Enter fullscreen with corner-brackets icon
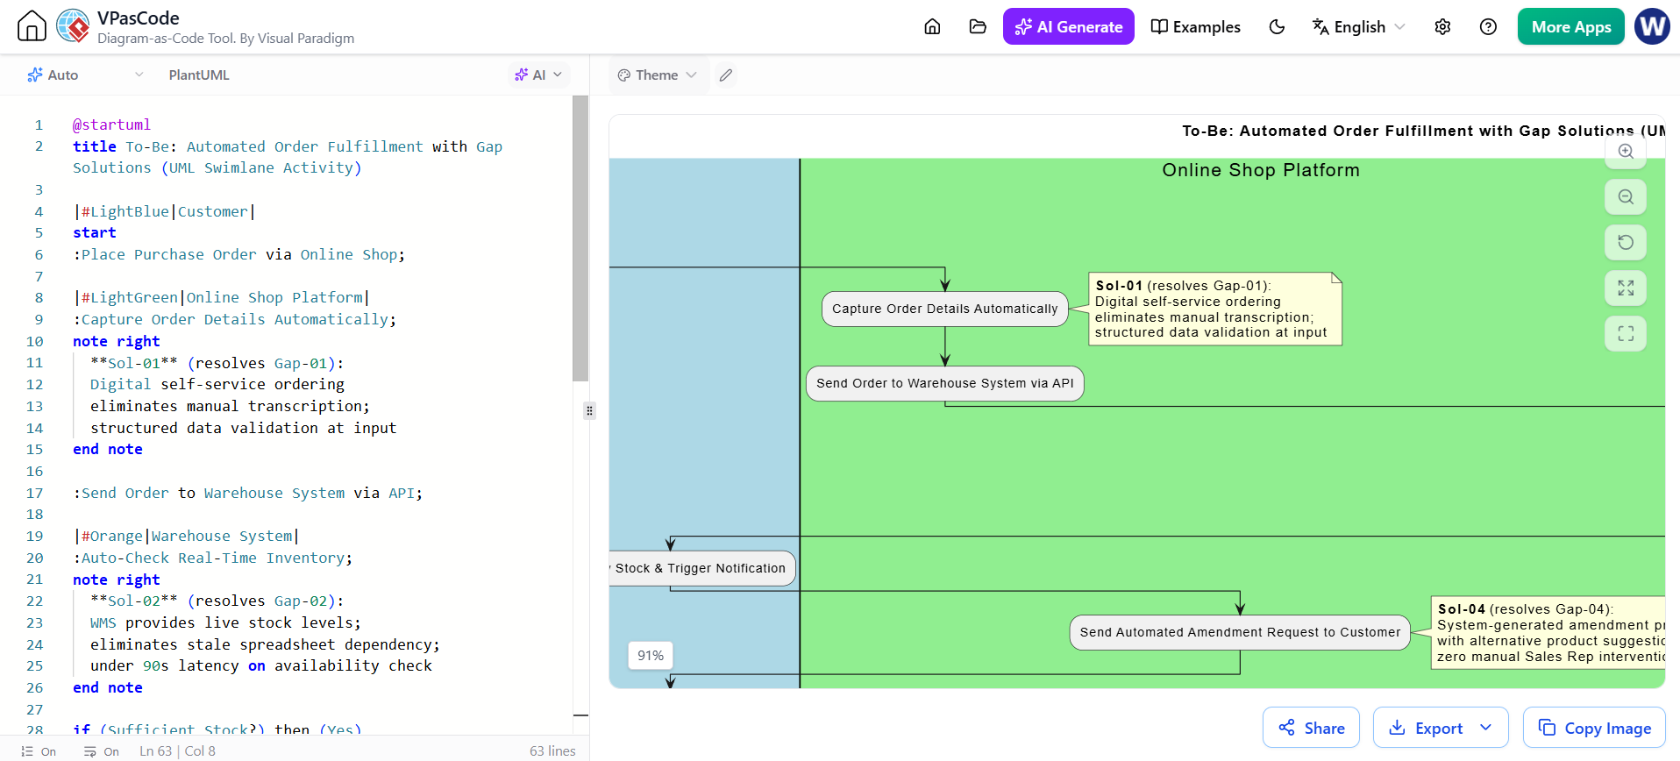Screen dimensions: 1680x761 1626,333
